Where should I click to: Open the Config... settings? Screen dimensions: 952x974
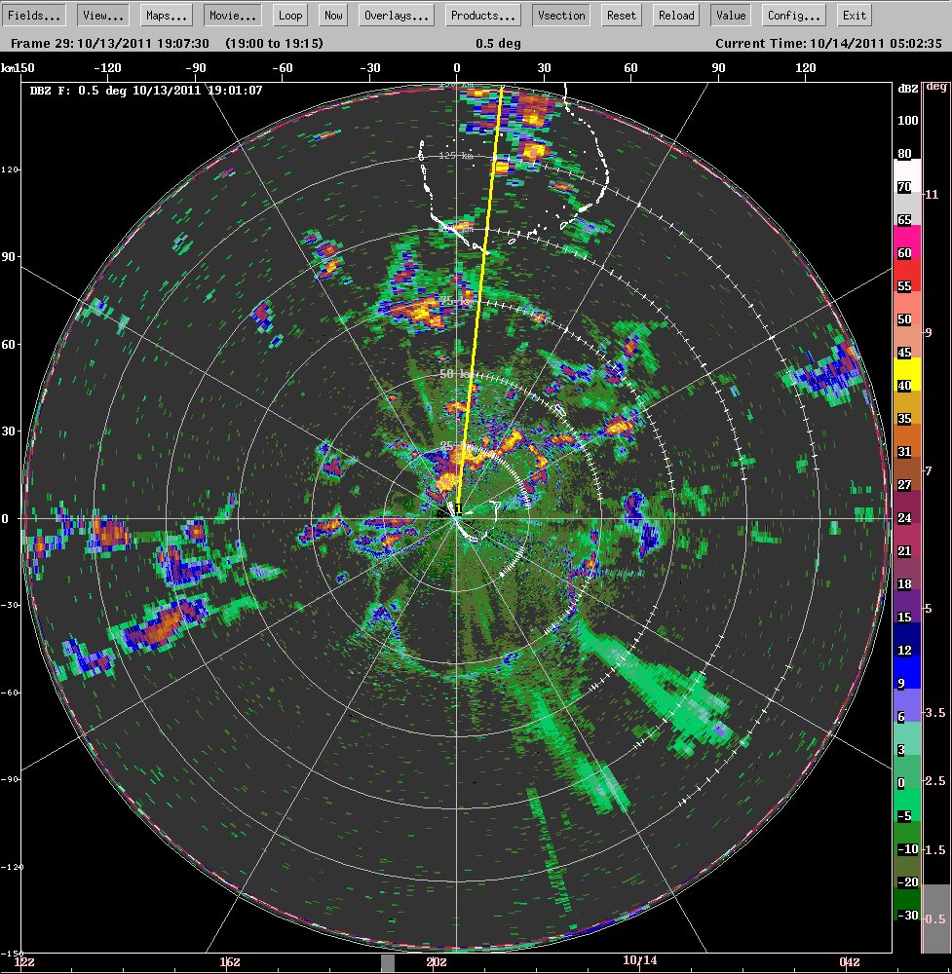[x=794, y=16]
